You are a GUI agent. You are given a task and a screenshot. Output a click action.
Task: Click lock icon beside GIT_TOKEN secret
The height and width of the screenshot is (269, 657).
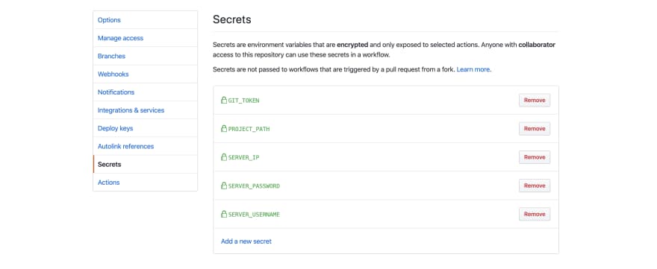224,100
